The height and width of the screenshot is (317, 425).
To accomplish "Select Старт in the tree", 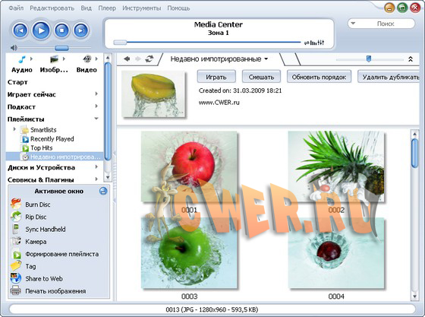I will [x=17, y=82].
